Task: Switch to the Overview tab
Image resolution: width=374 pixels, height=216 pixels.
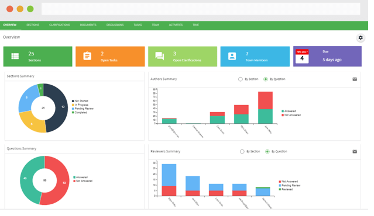Action: [x=10, y=25]
